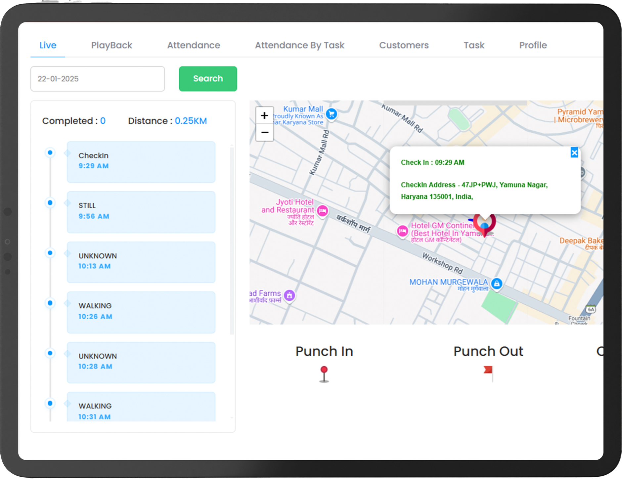Click the timeline dot beside WALKING 10:26 AM
622x479 pixels.
(50, 303)
